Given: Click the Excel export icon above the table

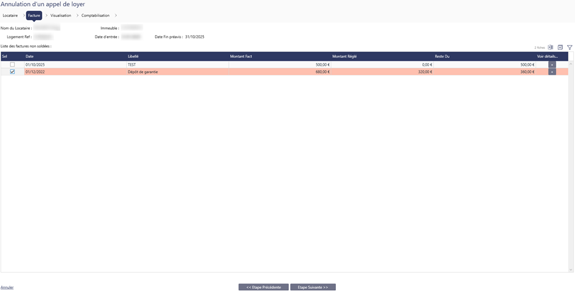Looking at the screenshot, I should click(550, 47).
